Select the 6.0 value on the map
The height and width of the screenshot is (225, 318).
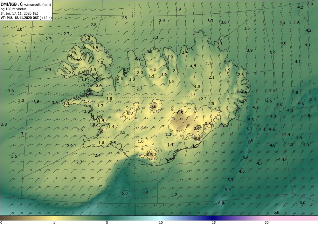click(302, 202)
